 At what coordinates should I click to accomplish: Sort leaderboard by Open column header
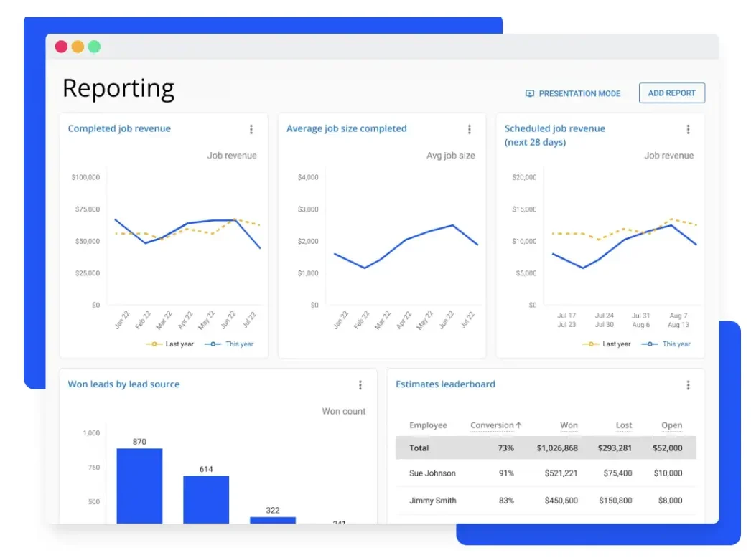(x=671, y=425)
